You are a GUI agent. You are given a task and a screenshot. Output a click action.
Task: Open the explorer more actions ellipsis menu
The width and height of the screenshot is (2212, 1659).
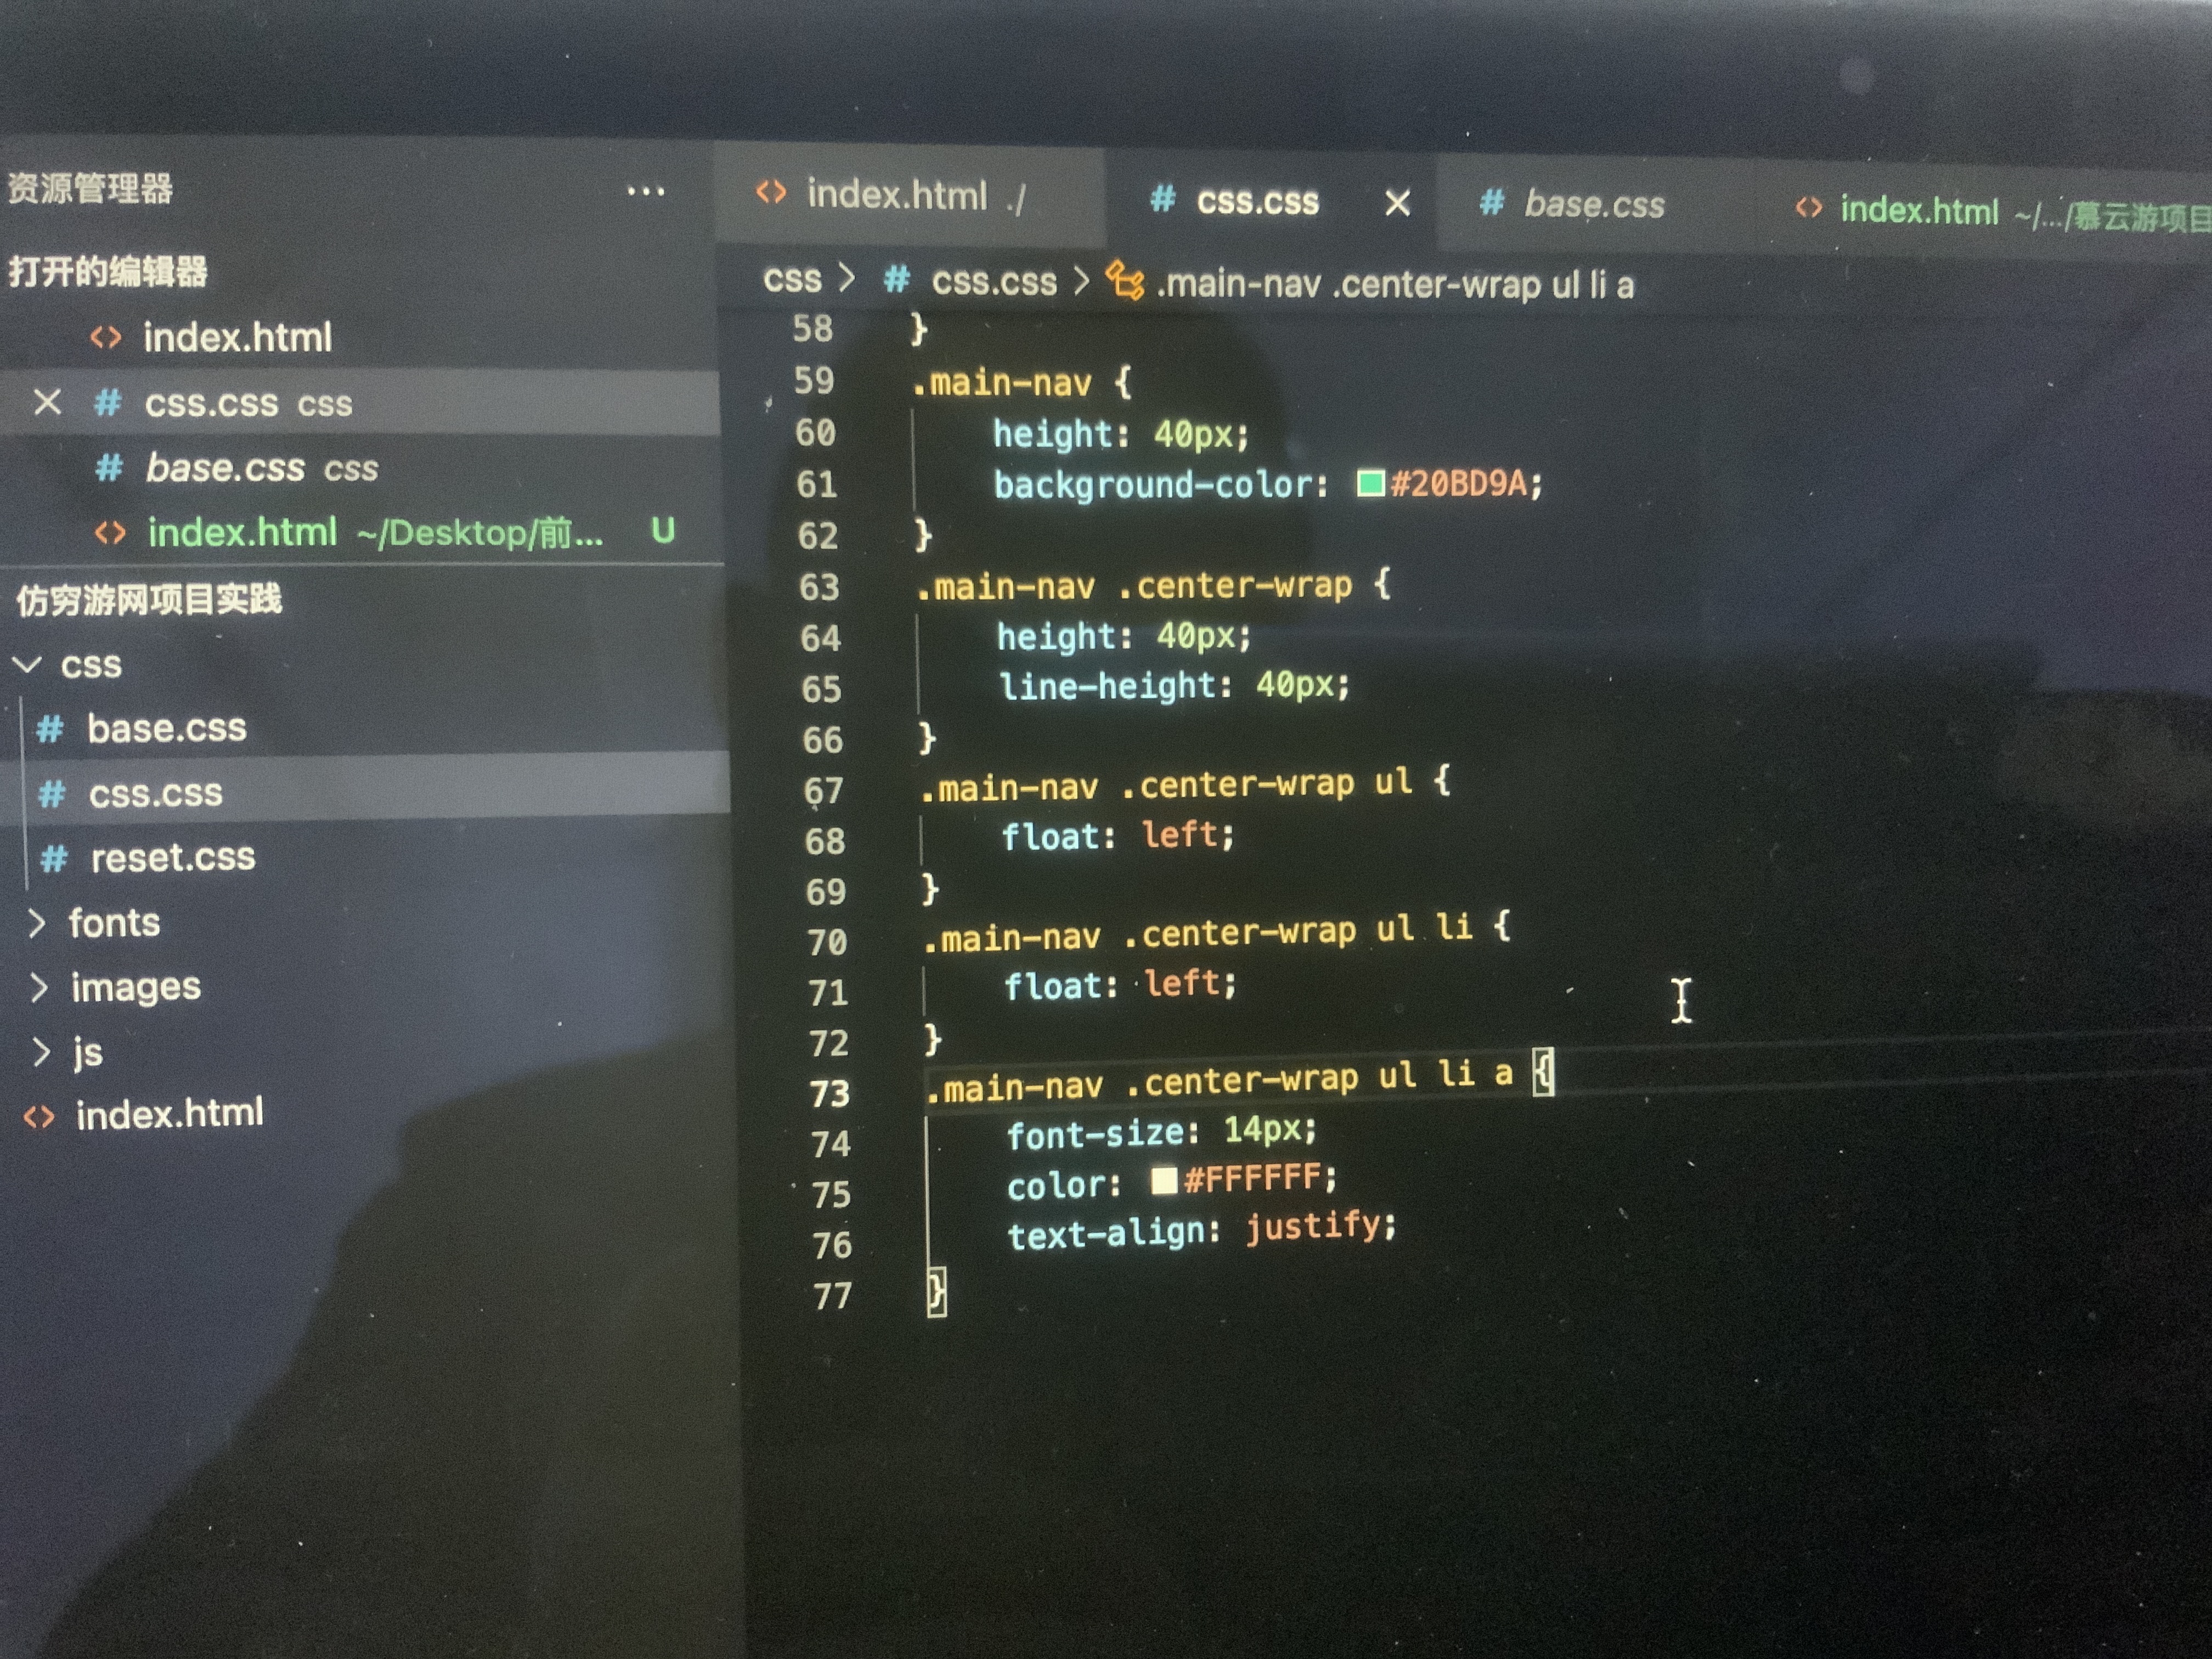(645, 191)
